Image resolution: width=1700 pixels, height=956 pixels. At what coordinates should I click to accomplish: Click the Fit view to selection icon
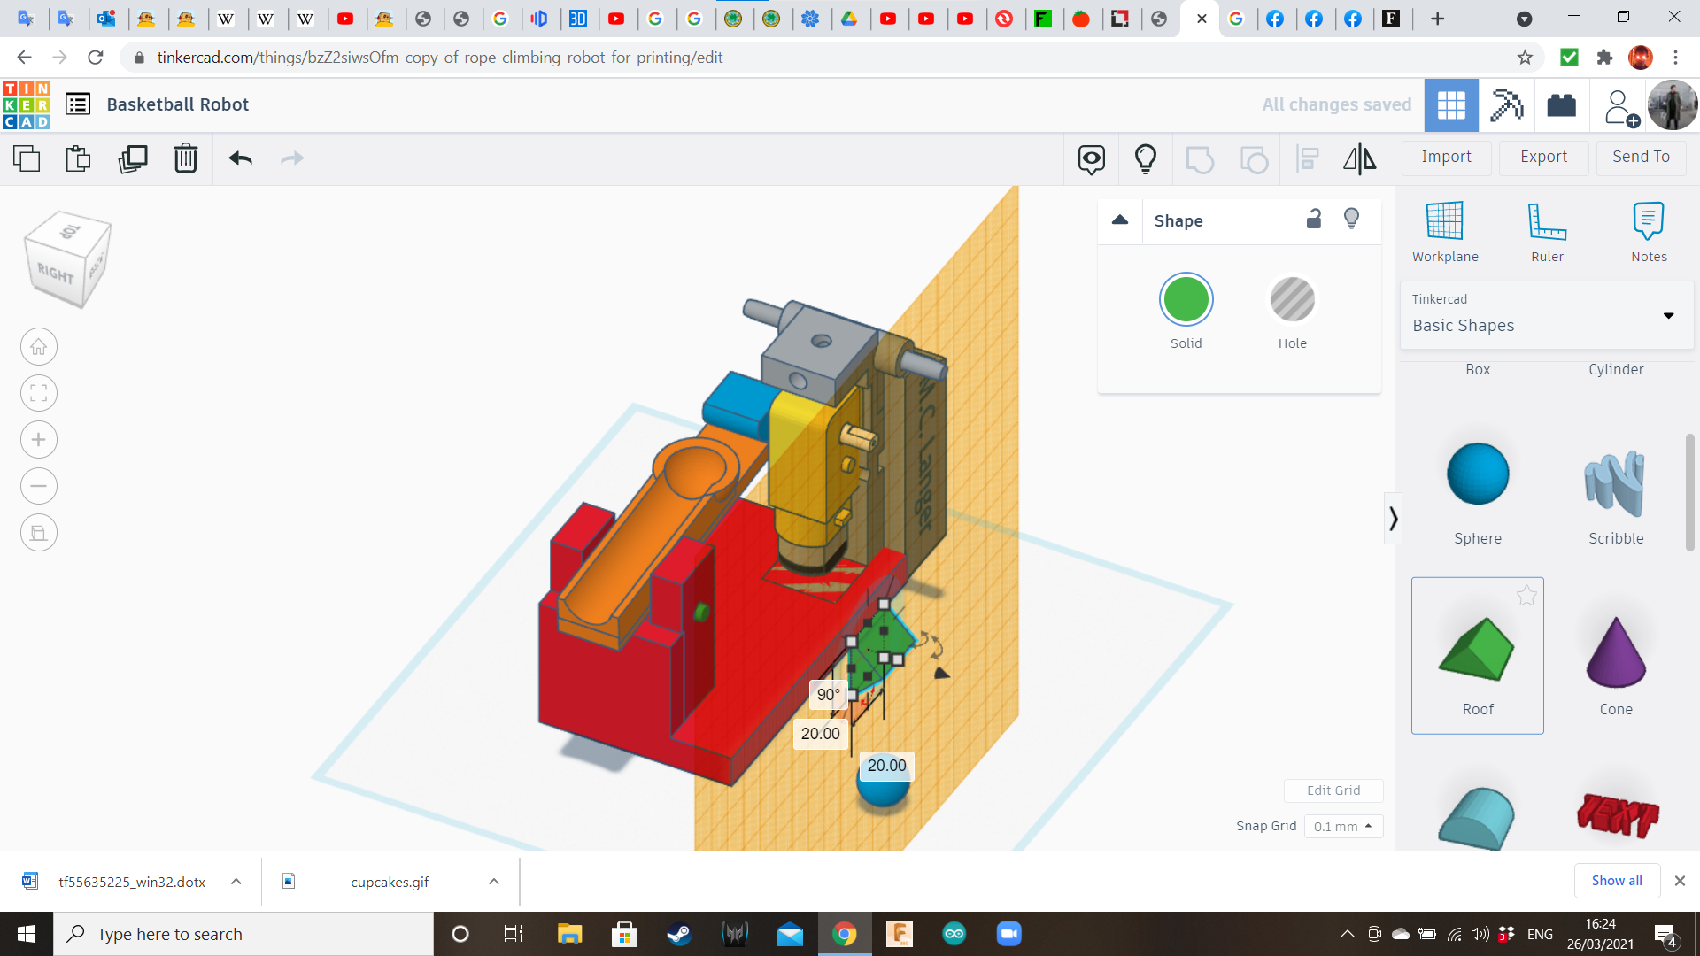[x=38, y=392]
